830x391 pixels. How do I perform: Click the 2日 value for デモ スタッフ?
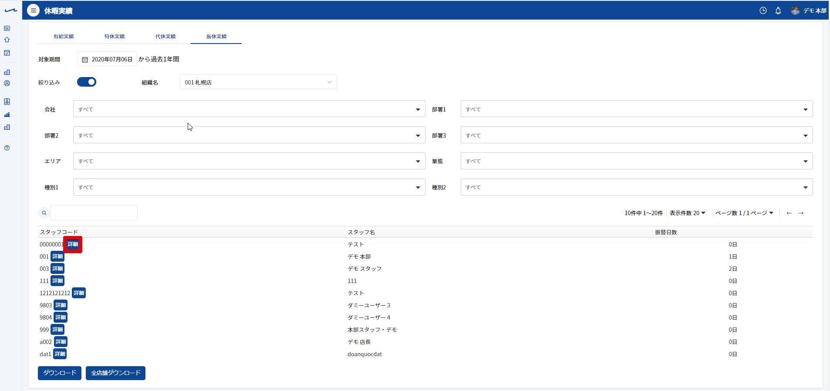click(733, 269)
